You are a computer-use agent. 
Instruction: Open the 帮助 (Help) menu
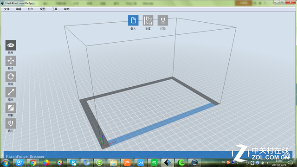67,9
